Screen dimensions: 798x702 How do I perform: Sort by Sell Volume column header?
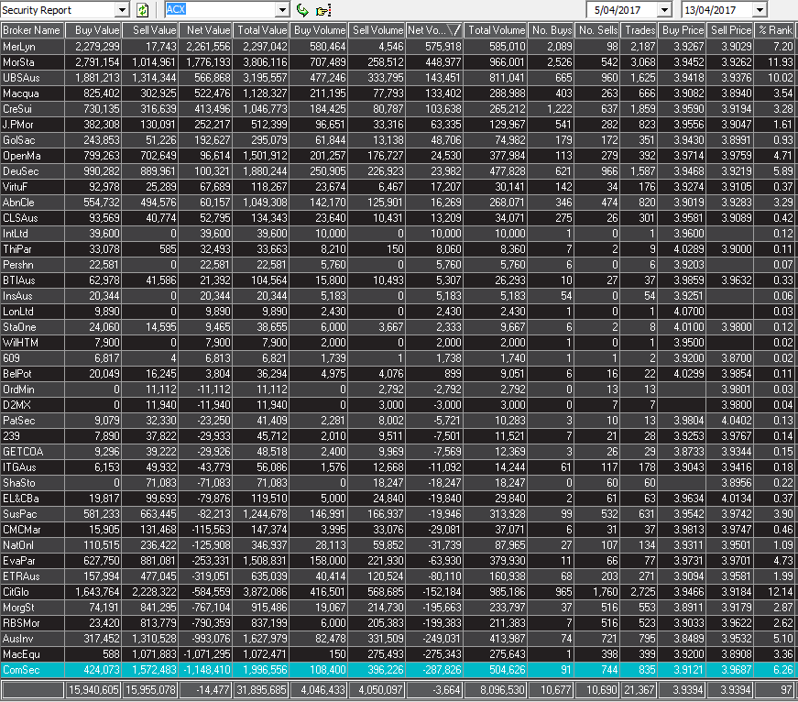377,30
